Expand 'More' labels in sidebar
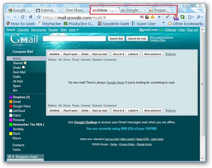 [17, 138]
